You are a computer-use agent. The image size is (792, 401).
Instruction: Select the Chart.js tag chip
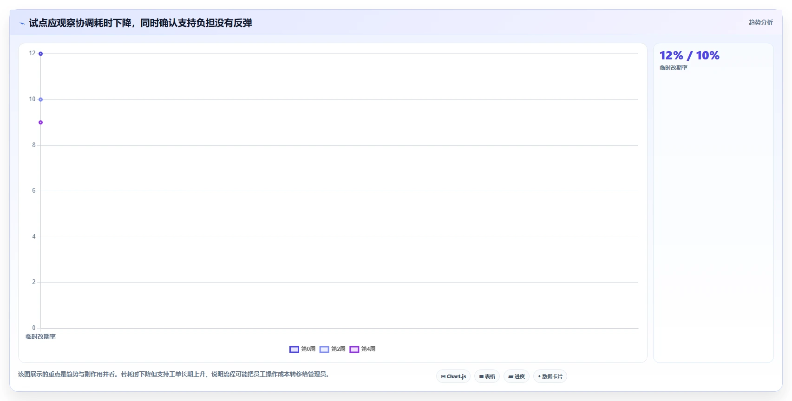(x=453, y=376)
